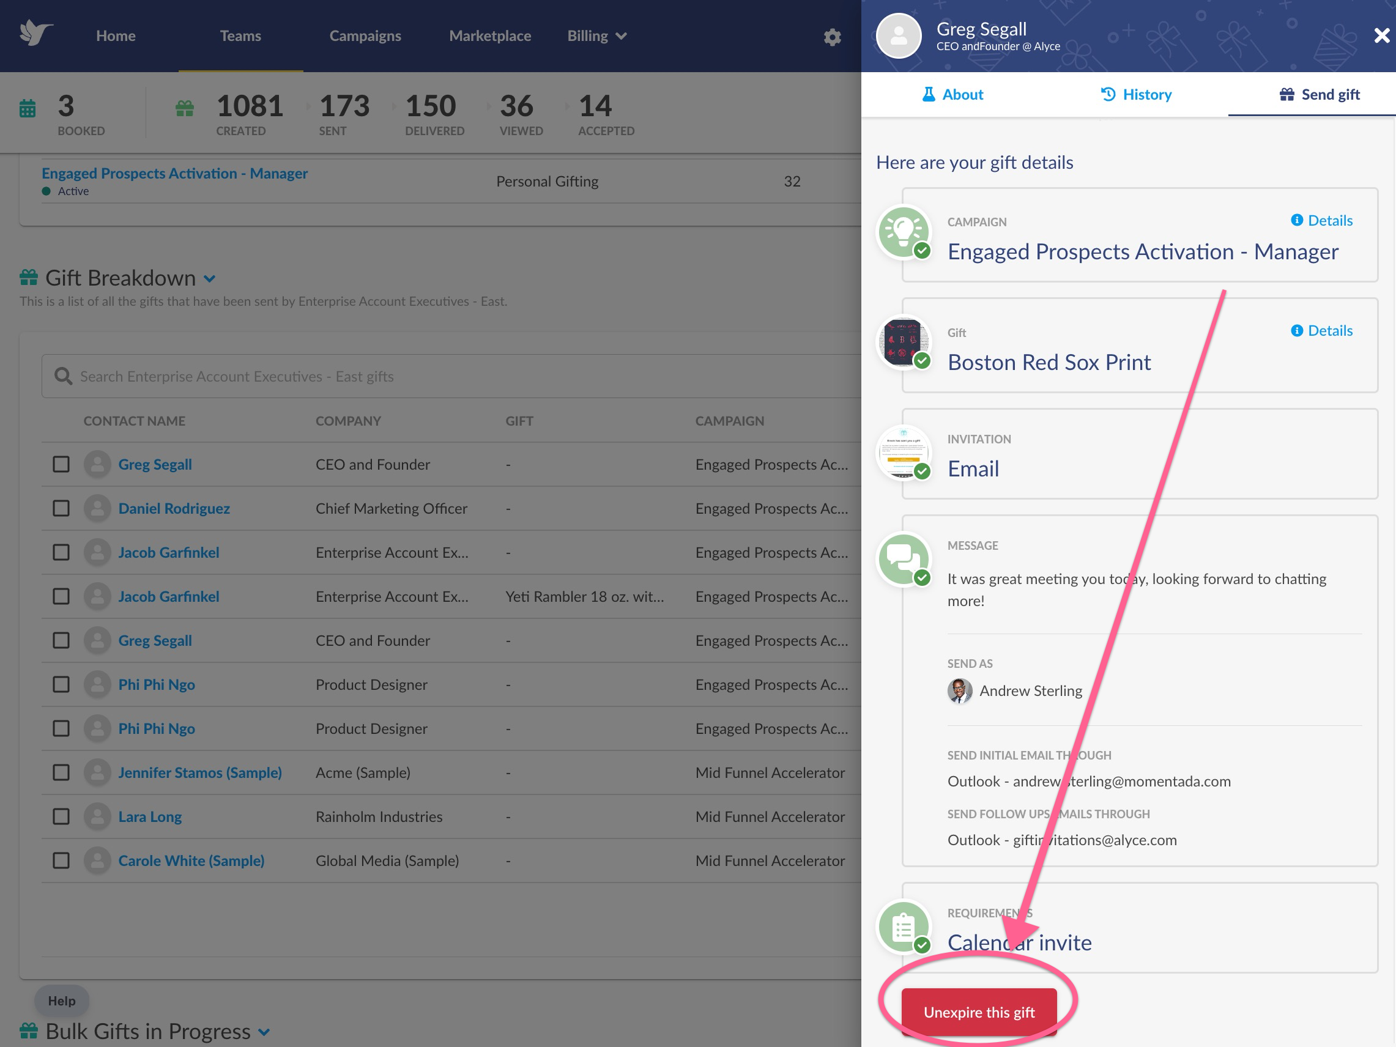Select checkbox for Jacob Garfinkel with Yeti Rambler
The image size is (1396, 1047).
point(61,596)
